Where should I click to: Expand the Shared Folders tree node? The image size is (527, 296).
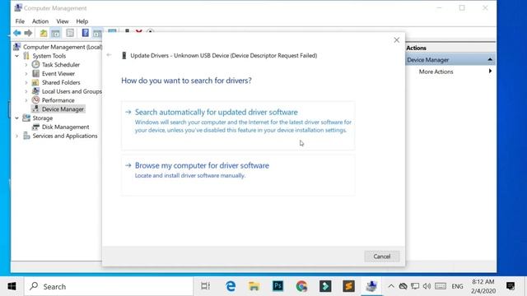tap(26, 82)
